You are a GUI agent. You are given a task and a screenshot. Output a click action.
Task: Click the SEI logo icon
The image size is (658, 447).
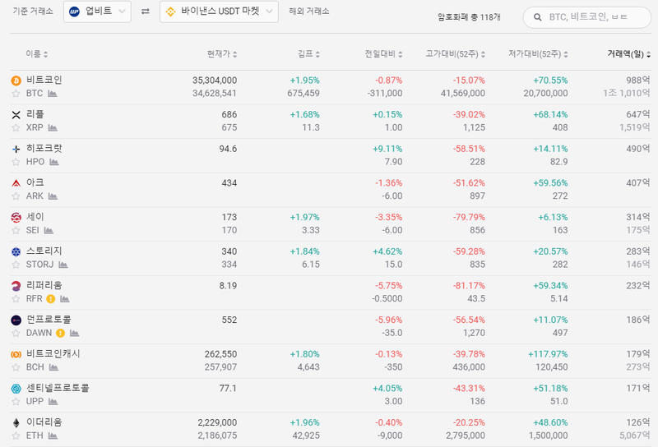16,217
